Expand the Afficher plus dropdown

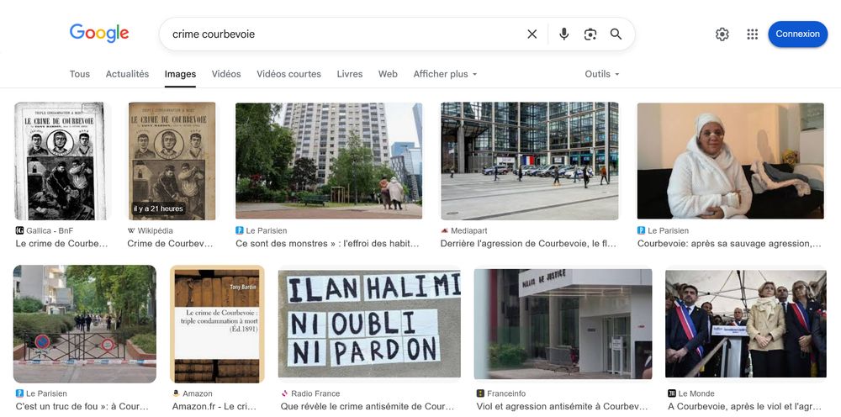point(445,74)
